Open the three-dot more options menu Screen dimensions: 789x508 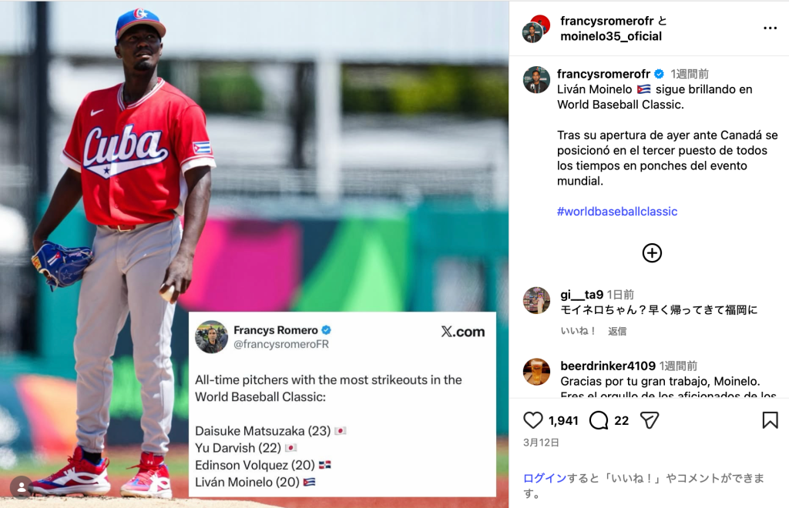[770, 28]
